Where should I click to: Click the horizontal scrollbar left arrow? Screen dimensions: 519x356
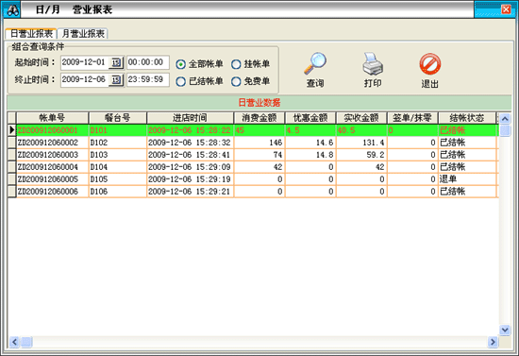pyautogui.click(x=14, y=342)
